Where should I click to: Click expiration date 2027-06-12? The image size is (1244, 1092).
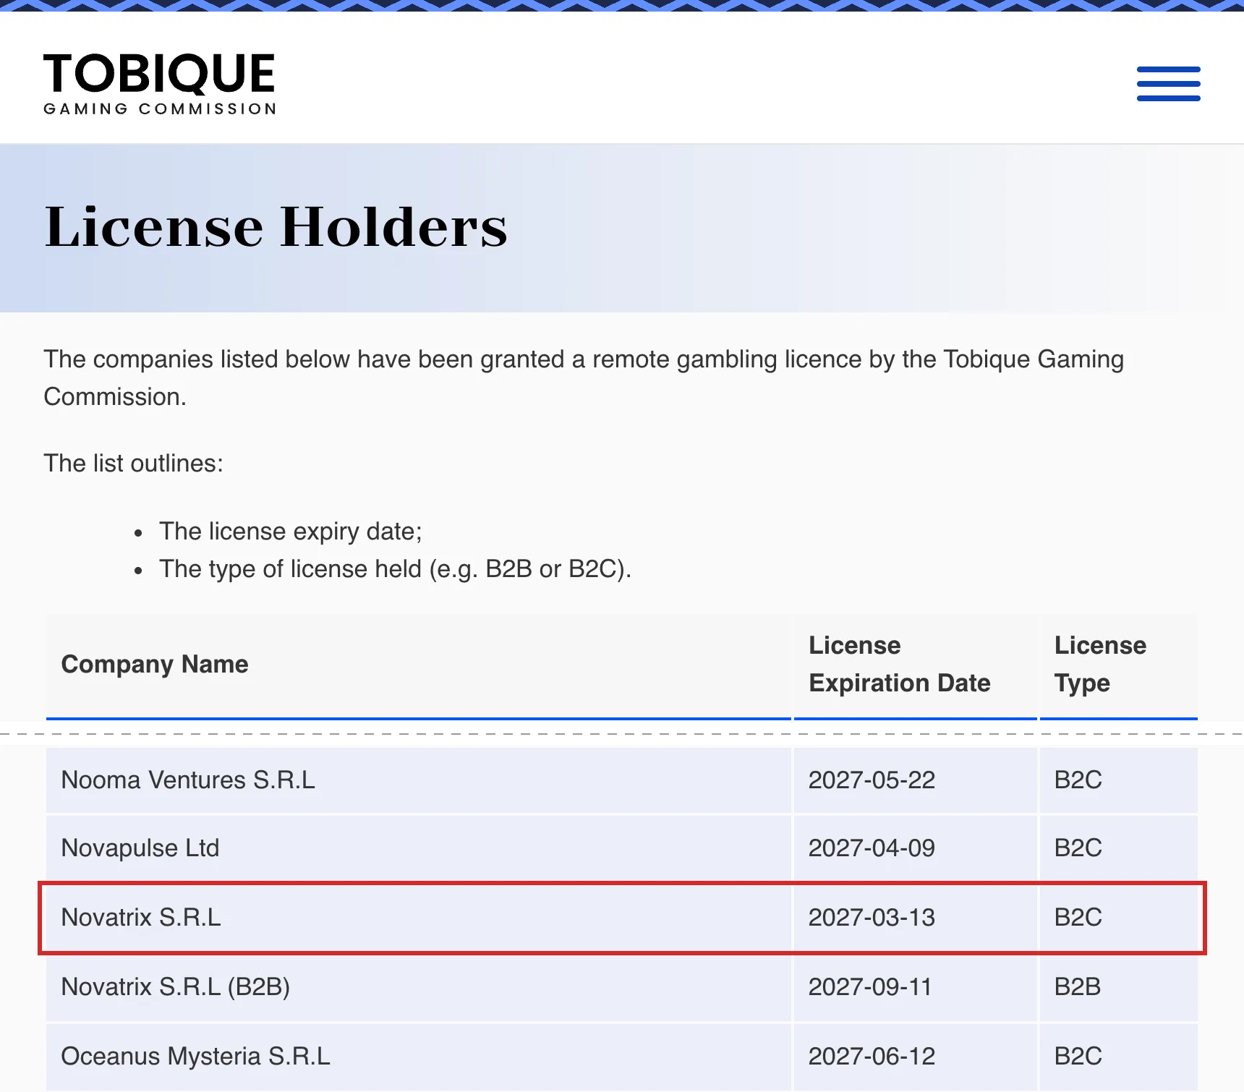[x=872, y=1056]
